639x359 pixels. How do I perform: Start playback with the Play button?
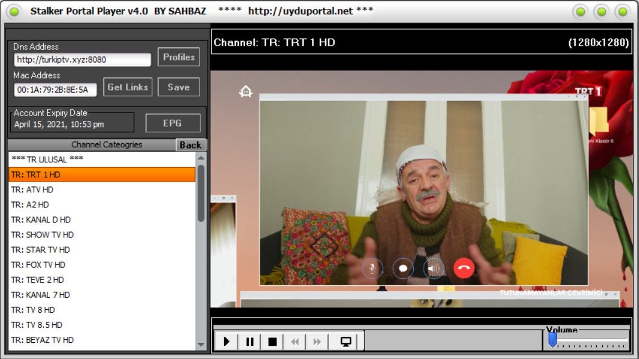[x=226, y=342]
